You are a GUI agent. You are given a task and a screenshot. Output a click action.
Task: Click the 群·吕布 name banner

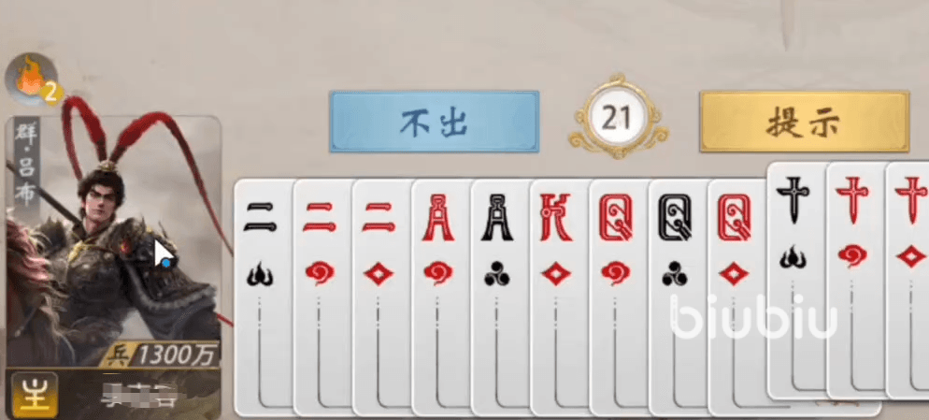click(26, 165)
